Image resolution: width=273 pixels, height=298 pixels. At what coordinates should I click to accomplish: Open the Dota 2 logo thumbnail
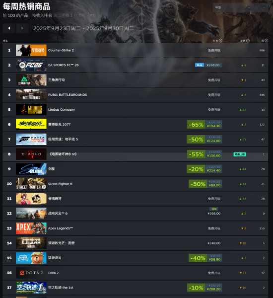(31, 273)
